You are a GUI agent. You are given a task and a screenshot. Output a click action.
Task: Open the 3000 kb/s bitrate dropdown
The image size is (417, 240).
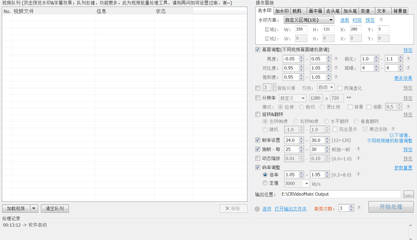tap(306, 183)
